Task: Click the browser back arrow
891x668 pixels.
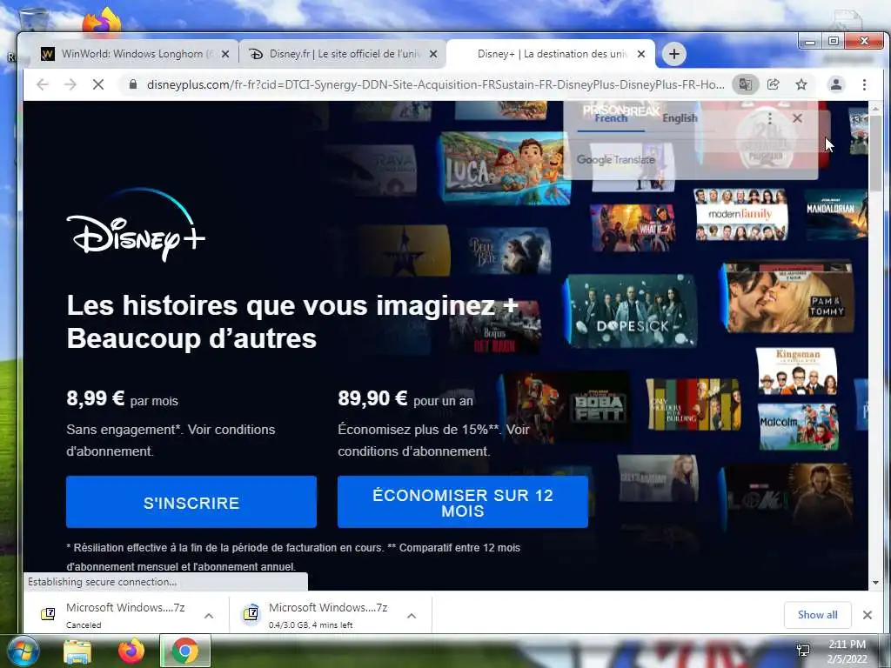Action: [42, 84]
